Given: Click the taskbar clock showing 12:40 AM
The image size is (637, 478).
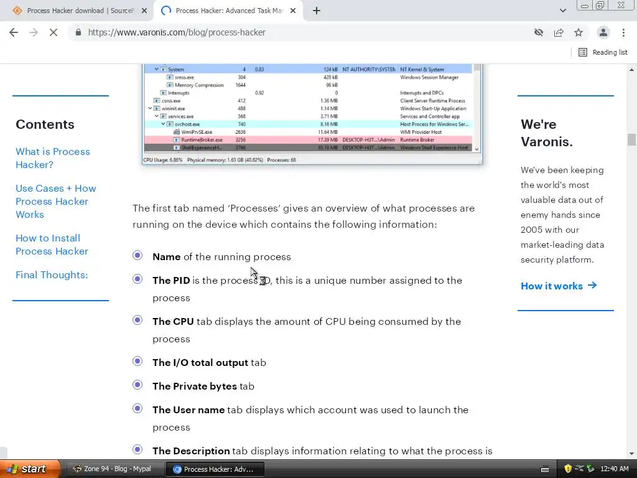Looking at the screenshot, I should click(614, 469).
